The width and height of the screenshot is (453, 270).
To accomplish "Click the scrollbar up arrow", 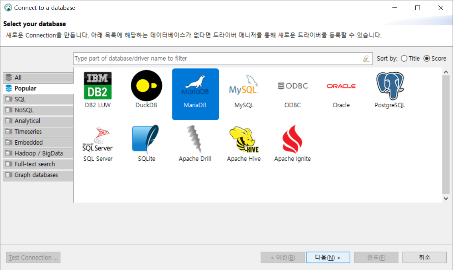I will click(x=446, y=72).
